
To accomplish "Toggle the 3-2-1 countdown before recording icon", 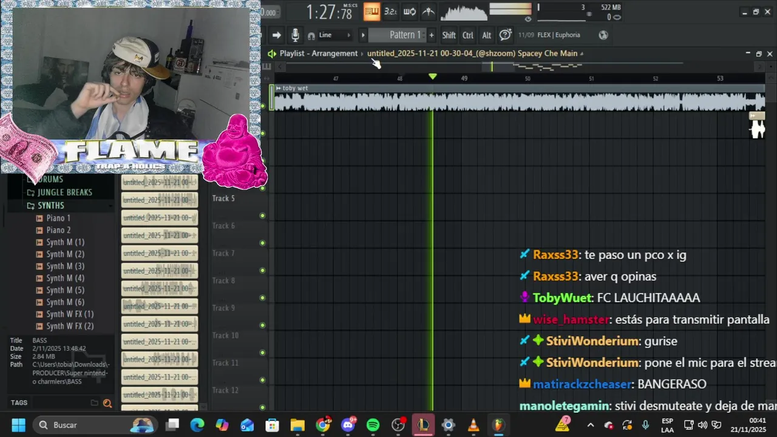I will coord(390,12).
